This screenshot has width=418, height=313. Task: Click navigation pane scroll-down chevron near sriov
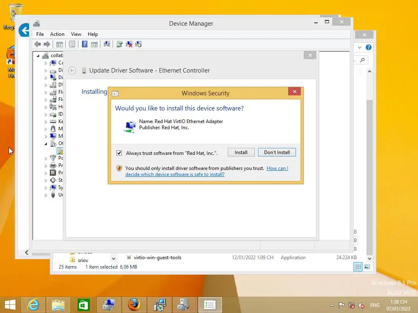pos(113,258)
